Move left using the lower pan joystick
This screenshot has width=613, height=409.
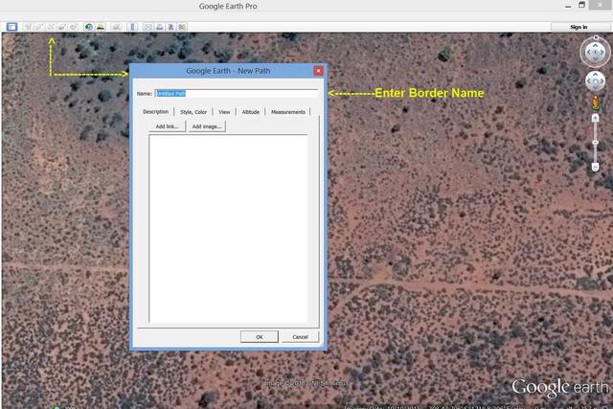pos(589,81)
